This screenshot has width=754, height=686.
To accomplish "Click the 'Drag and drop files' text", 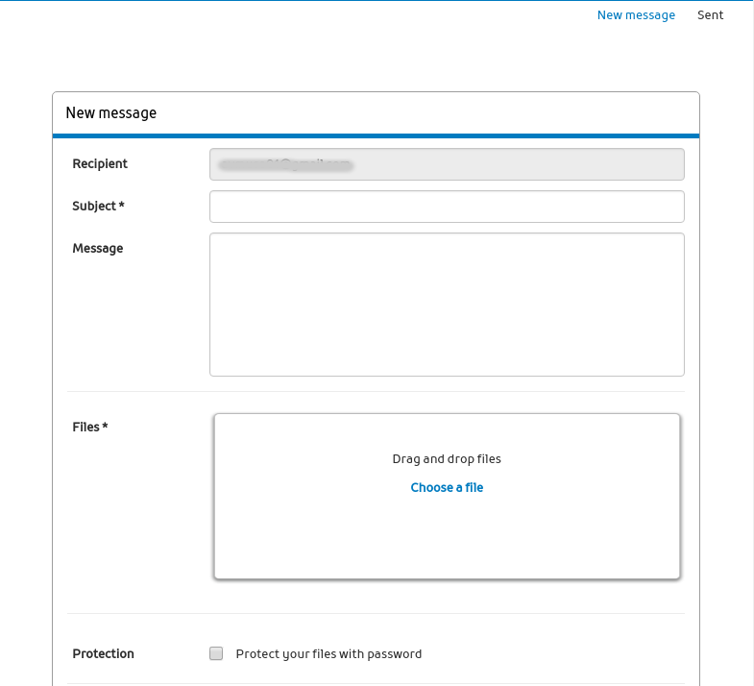I will click(x=447, y=459).
